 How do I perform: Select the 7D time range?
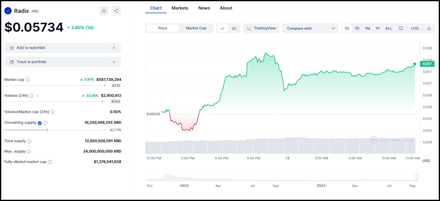pyautogui.click(x=357, y=28)
